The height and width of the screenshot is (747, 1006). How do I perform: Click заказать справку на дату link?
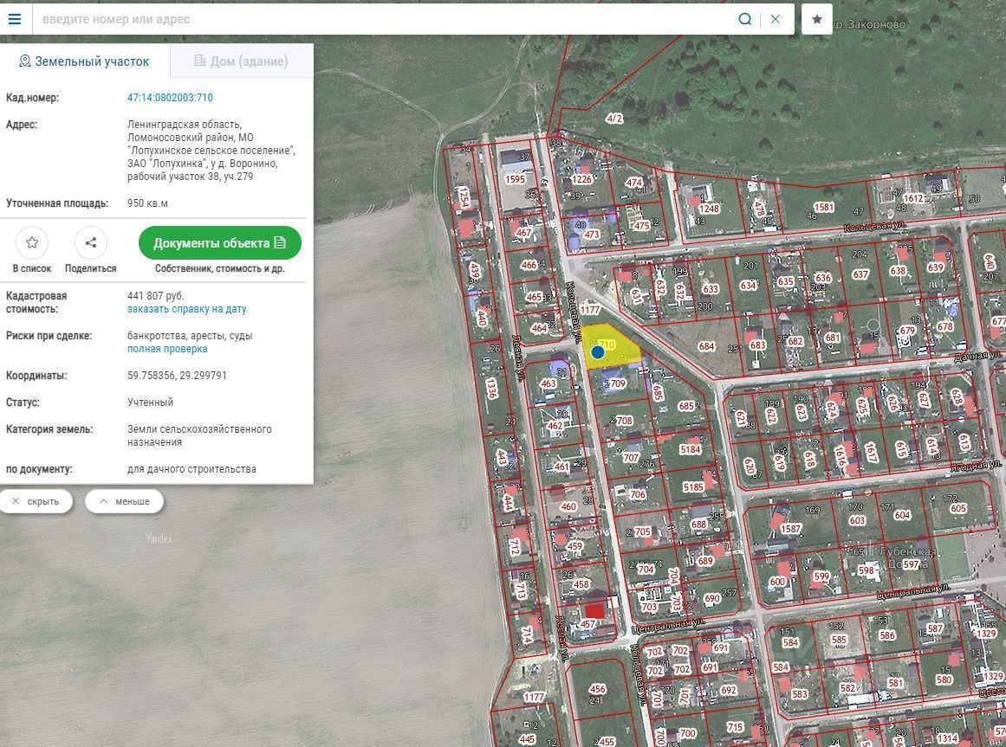186,309
